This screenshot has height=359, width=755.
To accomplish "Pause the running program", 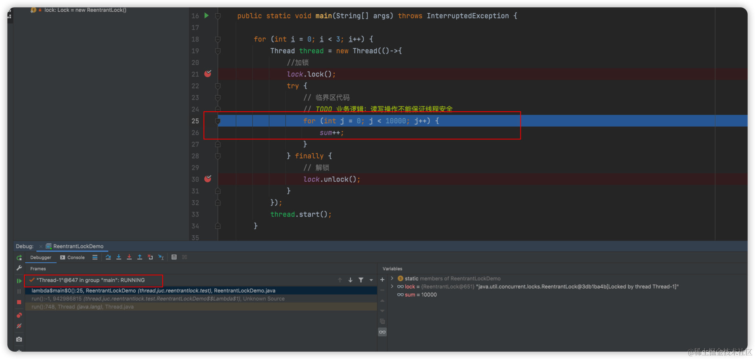I will (x=19, y=291).
